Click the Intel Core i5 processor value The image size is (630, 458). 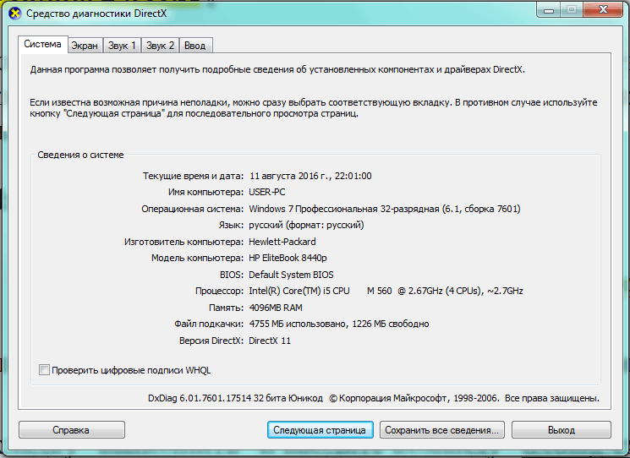[x=386, y=291]
